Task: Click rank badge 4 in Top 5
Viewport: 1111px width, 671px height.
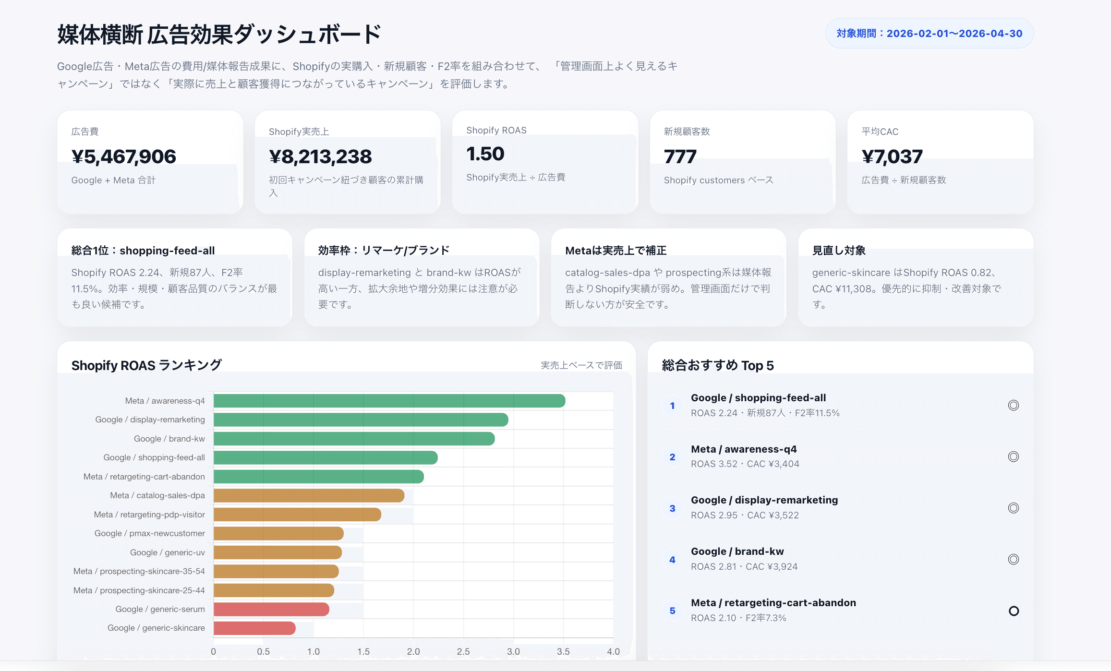Action: (672, 560)
